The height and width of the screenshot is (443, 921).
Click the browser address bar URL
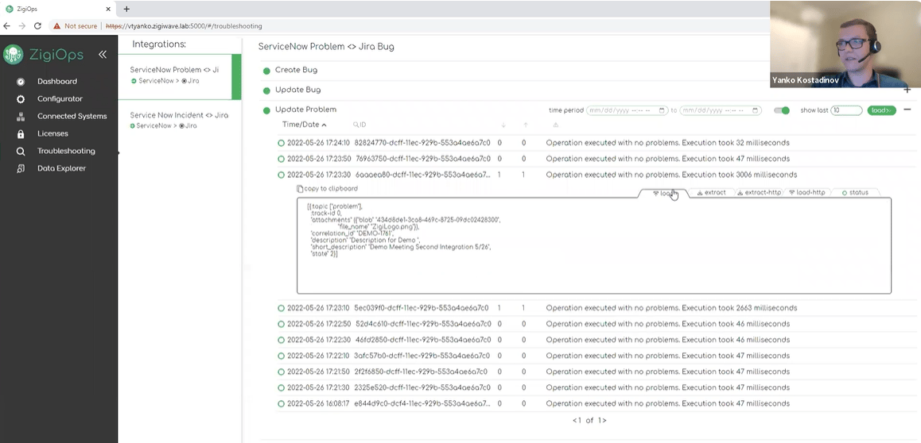184,25
